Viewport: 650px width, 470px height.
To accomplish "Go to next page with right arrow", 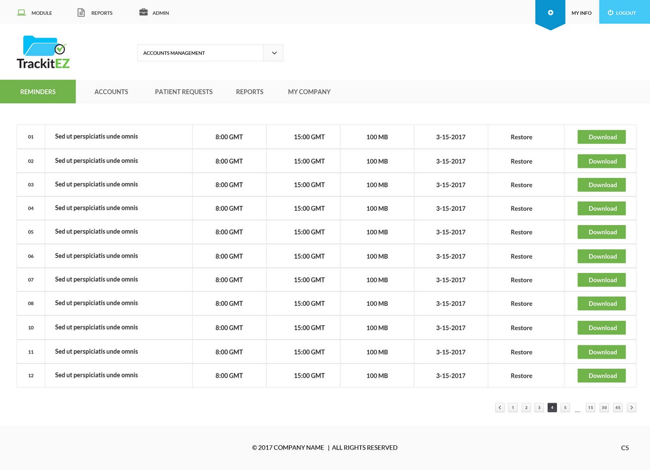I will (x=631, y=408).
